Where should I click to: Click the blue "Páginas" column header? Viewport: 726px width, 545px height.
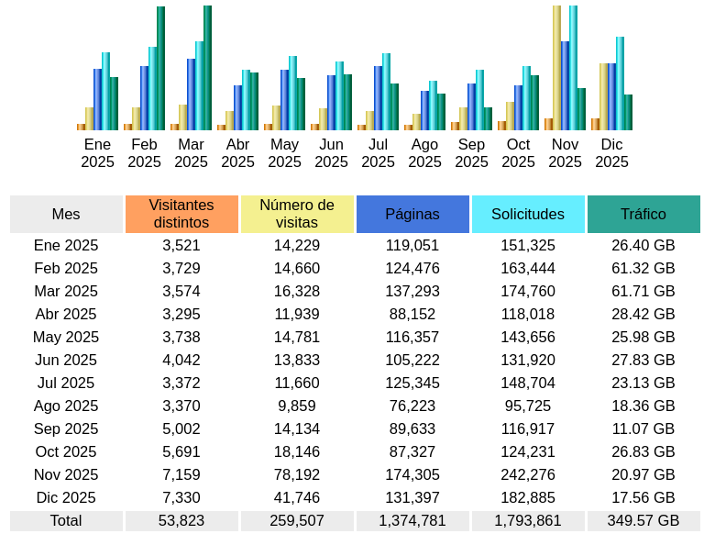pos(412,214)
